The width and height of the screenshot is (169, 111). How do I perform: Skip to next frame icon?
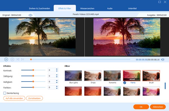23,59
